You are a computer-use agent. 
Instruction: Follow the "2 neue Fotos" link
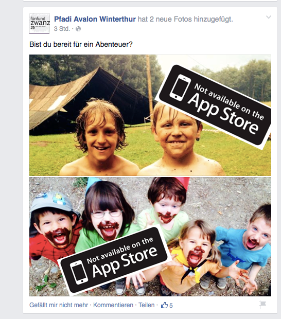click(171, 19)
